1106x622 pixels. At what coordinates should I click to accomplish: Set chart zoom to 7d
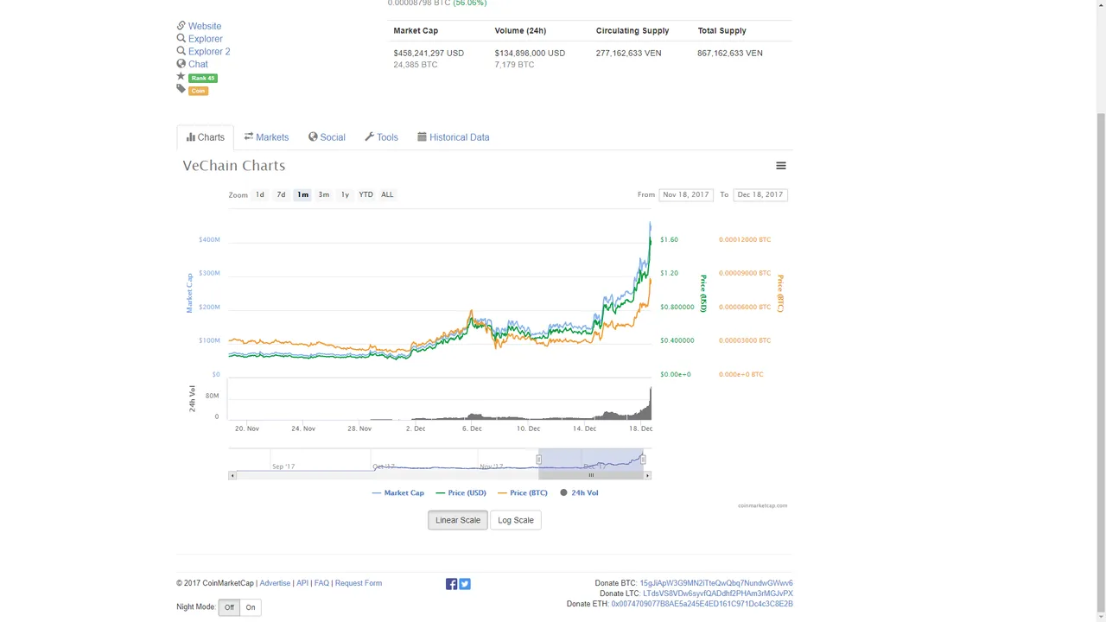click(x=281, y=194)
